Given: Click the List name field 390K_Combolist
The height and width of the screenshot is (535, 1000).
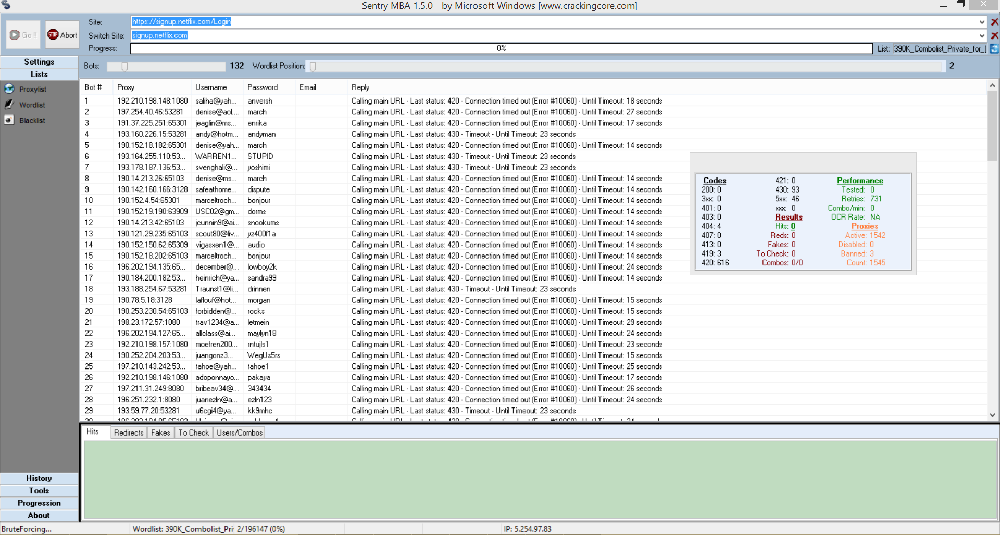Looking at the screenshot, I should (x=940, y=48).
